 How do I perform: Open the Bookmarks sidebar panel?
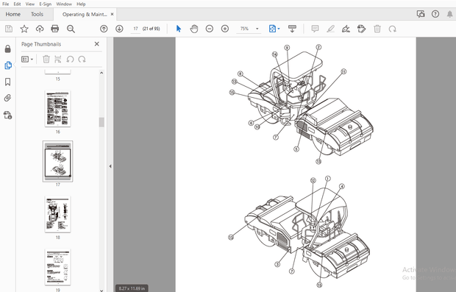pyautogui.click(x=8, y=82)
